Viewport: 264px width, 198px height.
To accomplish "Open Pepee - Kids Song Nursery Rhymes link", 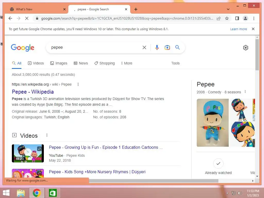I will tap(97, 172).
